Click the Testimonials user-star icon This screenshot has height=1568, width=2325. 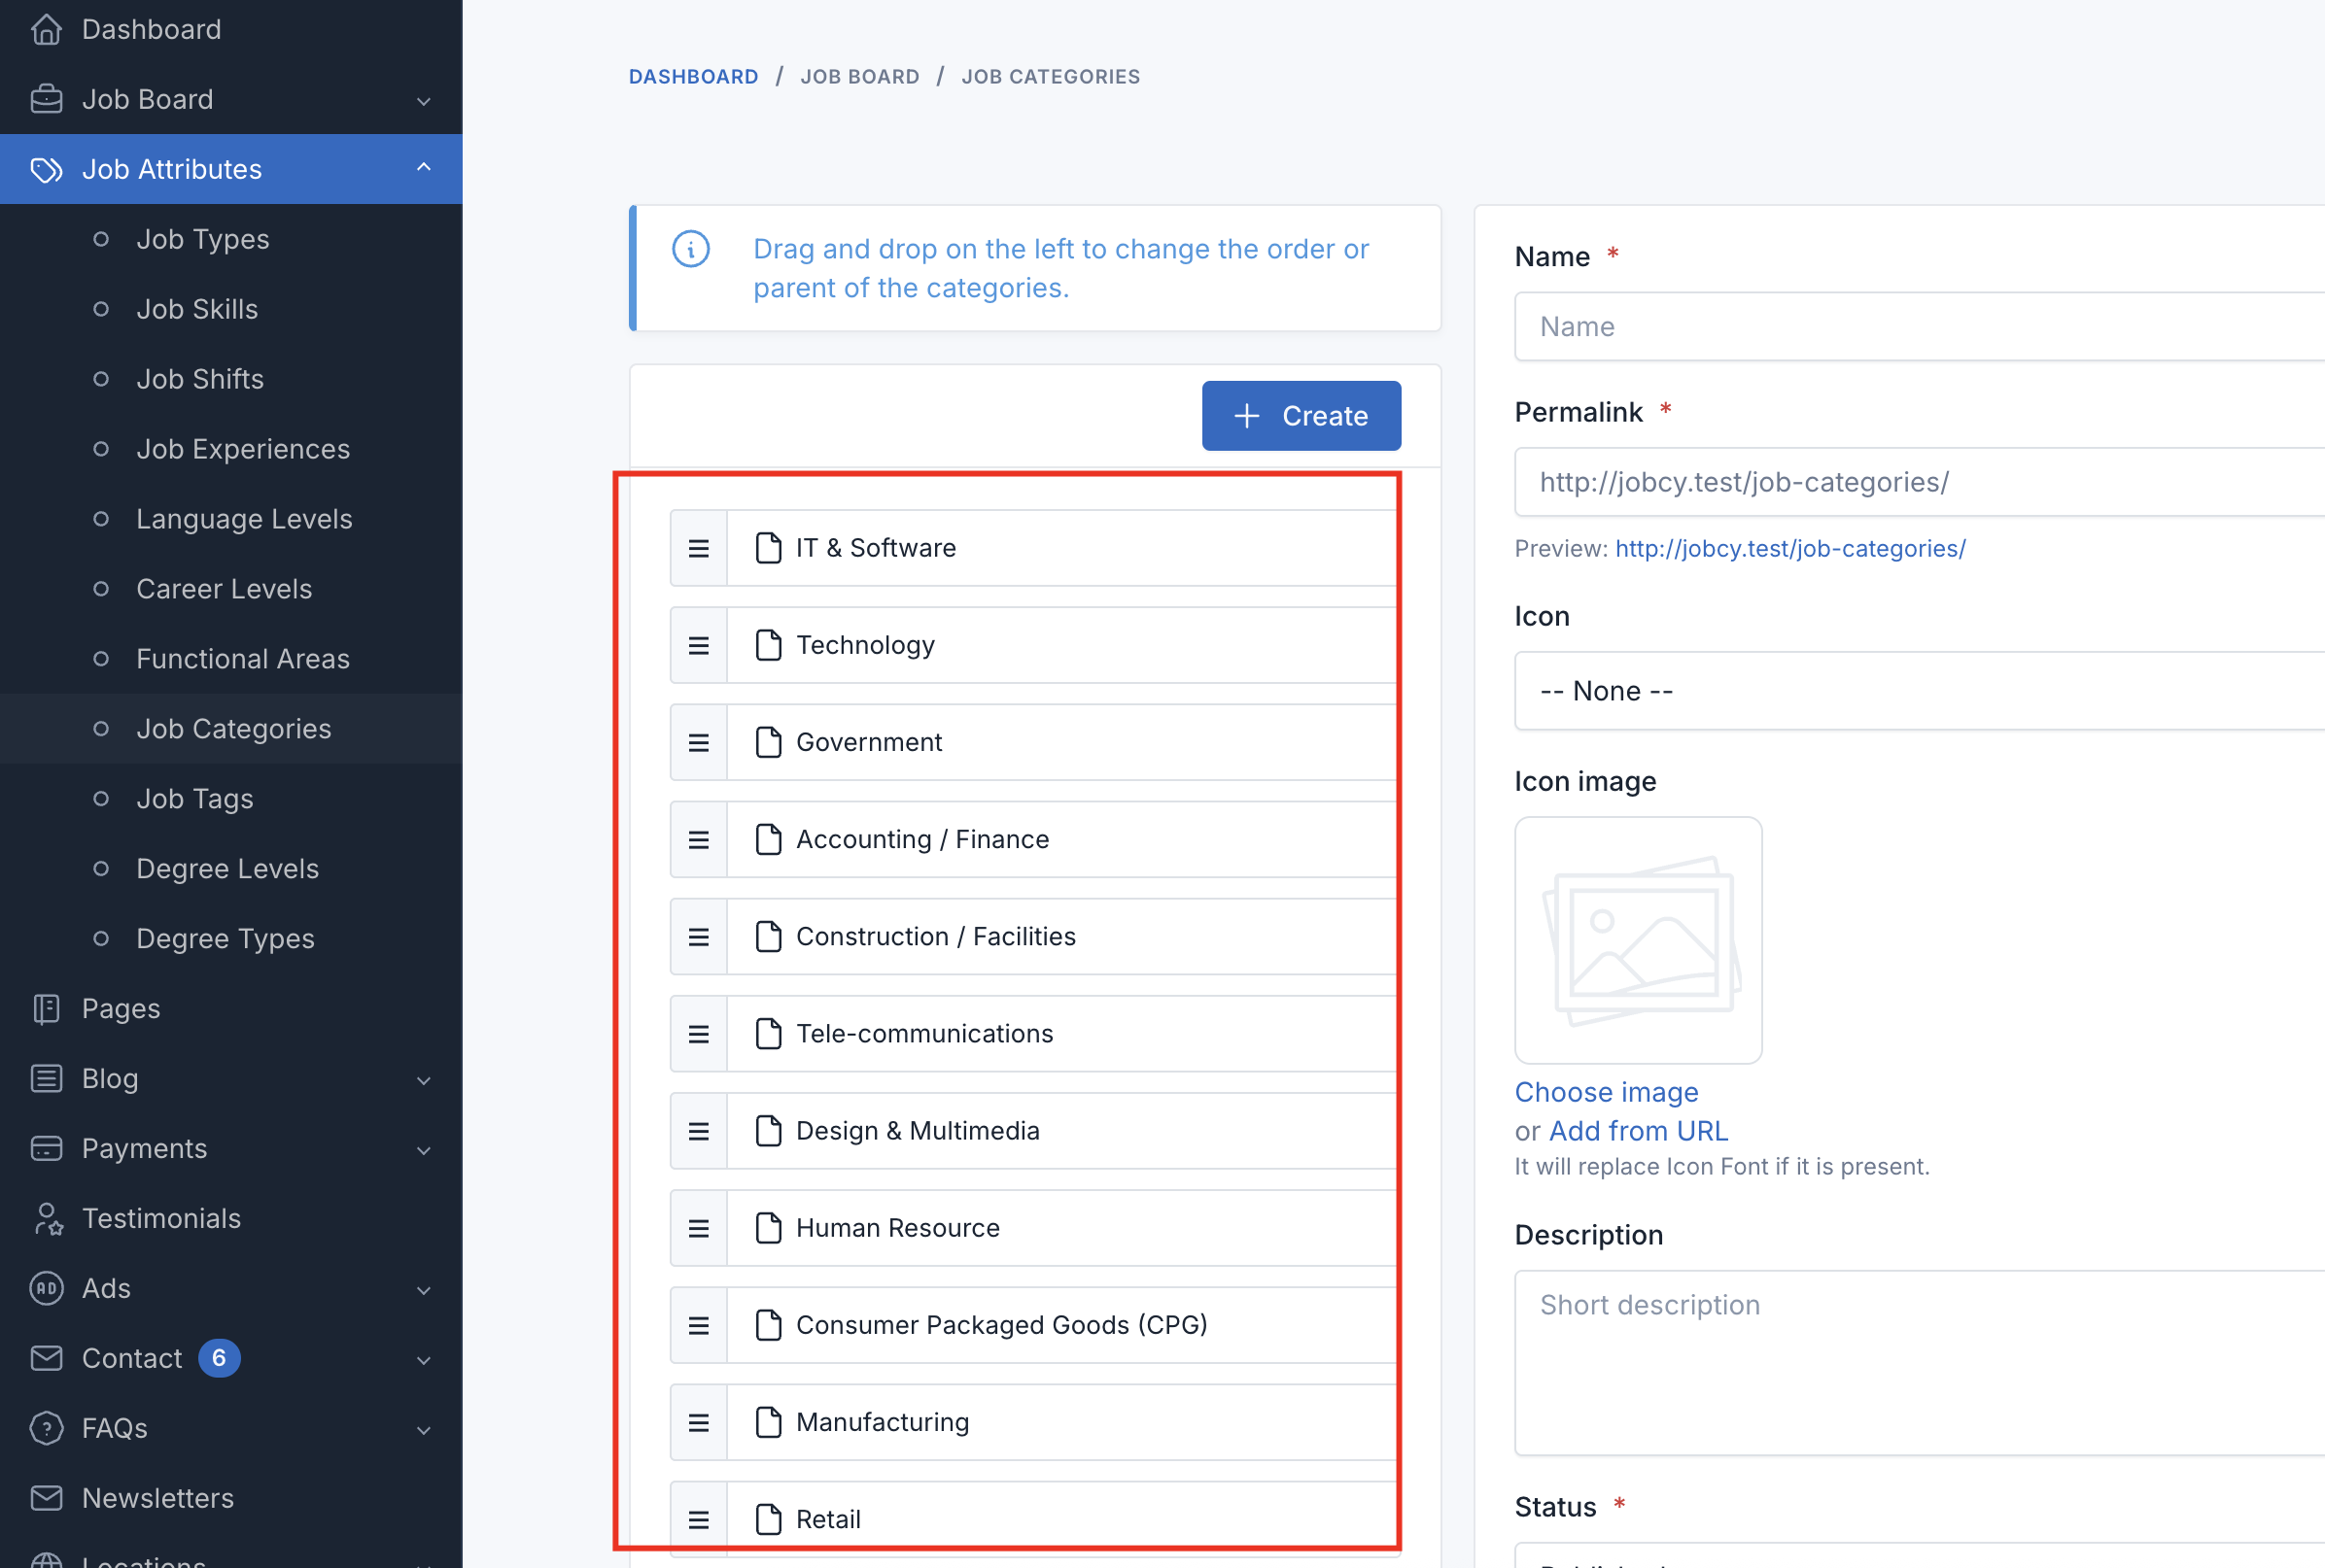click(x=46, y=1218)
